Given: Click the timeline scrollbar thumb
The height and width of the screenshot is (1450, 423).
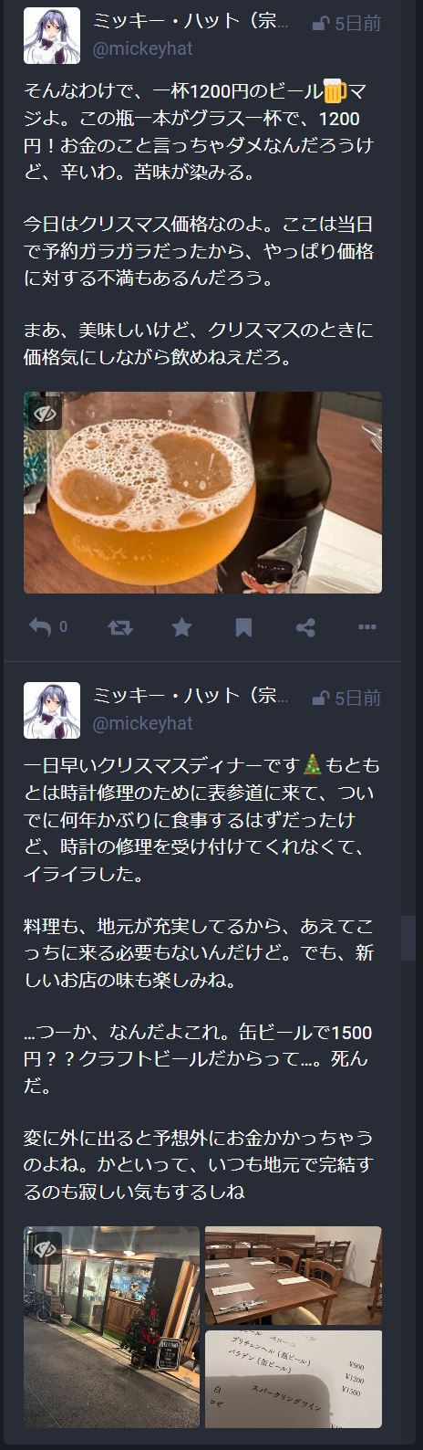Looking at the screenshot, I should pyautogui.click(x=409, y=939).
